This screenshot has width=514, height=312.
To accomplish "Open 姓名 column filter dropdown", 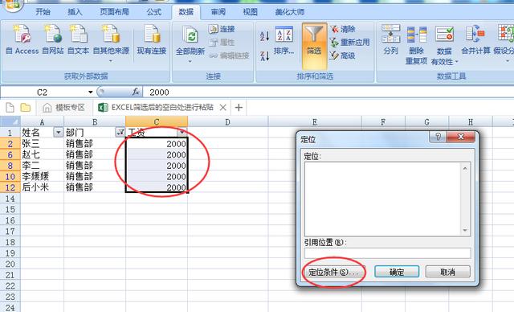I will (58, 133).
